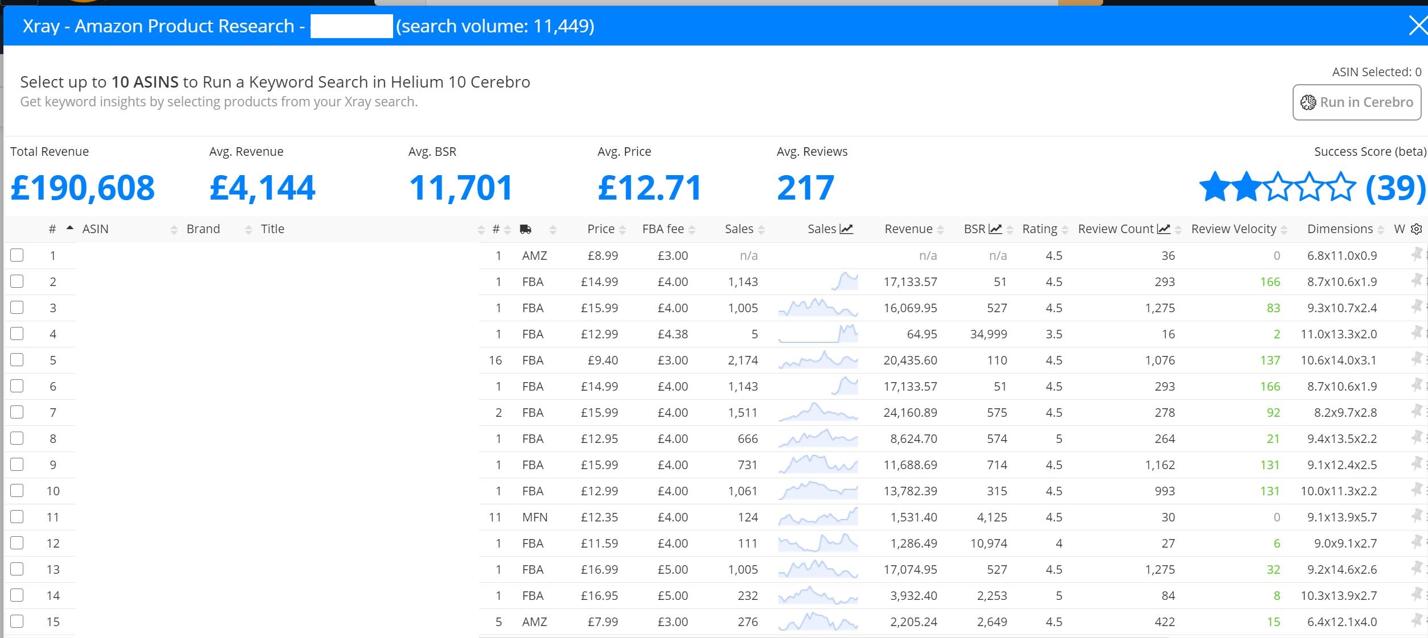Pin row 1 with the pushpin icon
This screenshot has width=1428, height=638.
[x=1417, y=254]
